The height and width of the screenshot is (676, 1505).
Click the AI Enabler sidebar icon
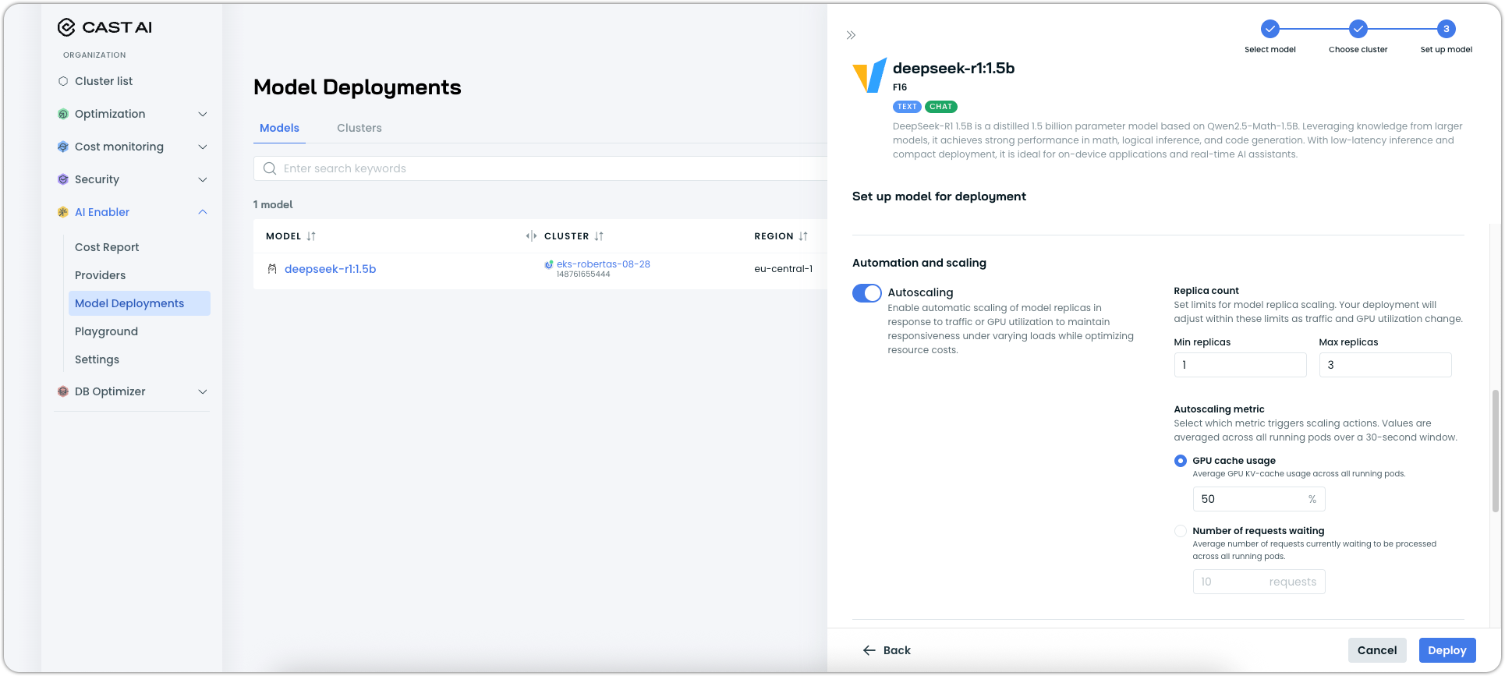coord(63,212)
